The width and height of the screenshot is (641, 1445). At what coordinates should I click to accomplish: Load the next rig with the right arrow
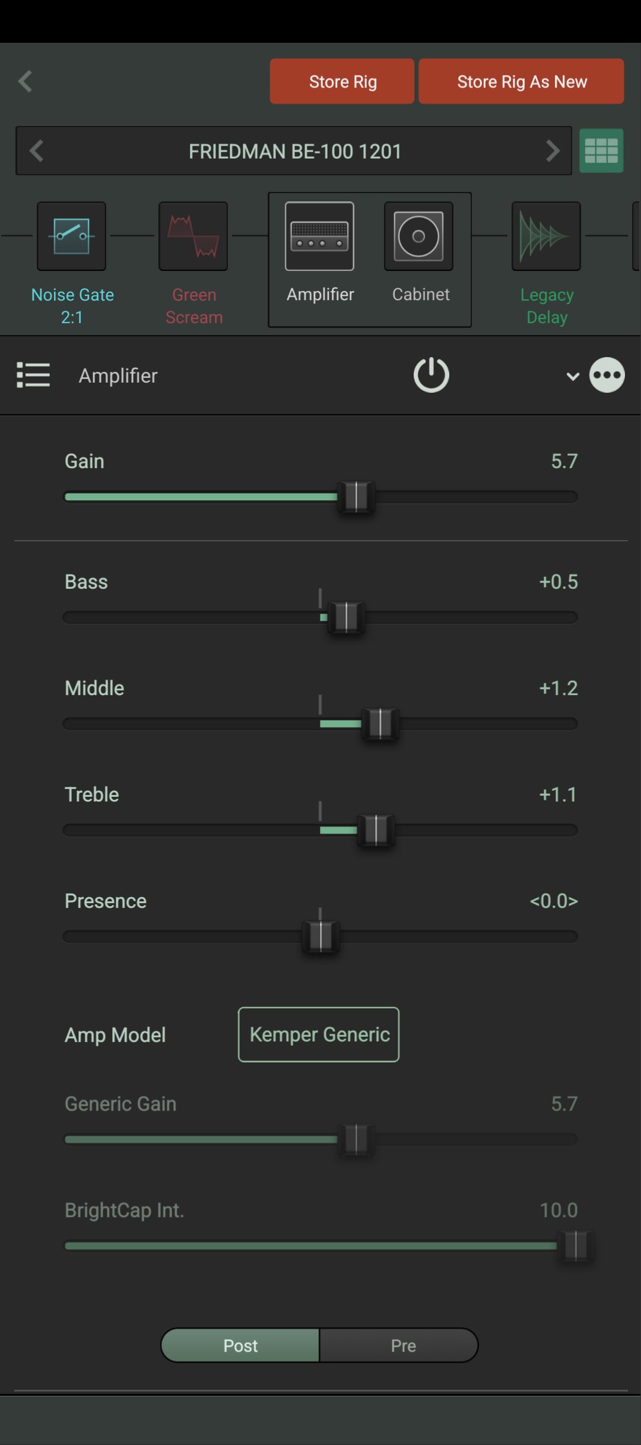[x=553, y=151]
